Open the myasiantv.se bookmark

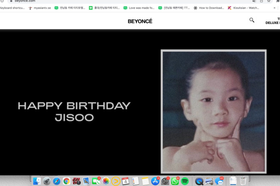(40, 8)
